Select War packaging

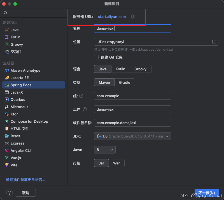tap(116, 163)
